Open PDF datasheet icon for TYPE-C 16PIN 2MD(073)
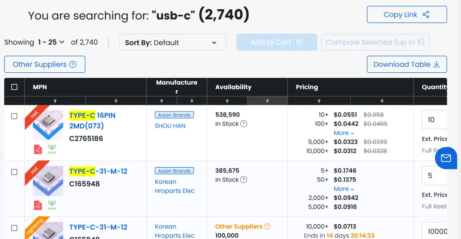This screenshot has width=461, height=239. pyautogui.click(x=38, y=149)
